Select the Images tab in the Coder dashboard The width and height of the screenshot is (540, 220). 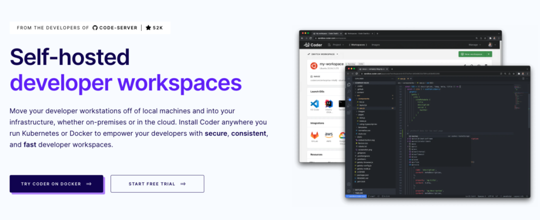click(375, 45)
